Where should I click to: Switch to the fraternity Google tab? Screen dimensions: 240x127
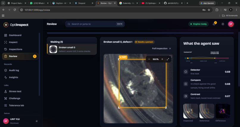(x=129, y=3)
